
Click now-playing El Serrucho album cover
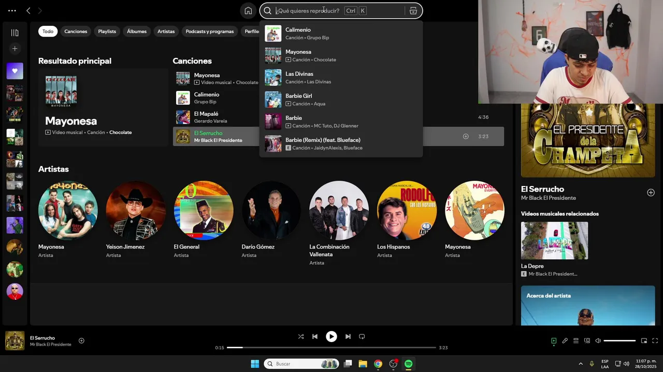tap(15, 340)
